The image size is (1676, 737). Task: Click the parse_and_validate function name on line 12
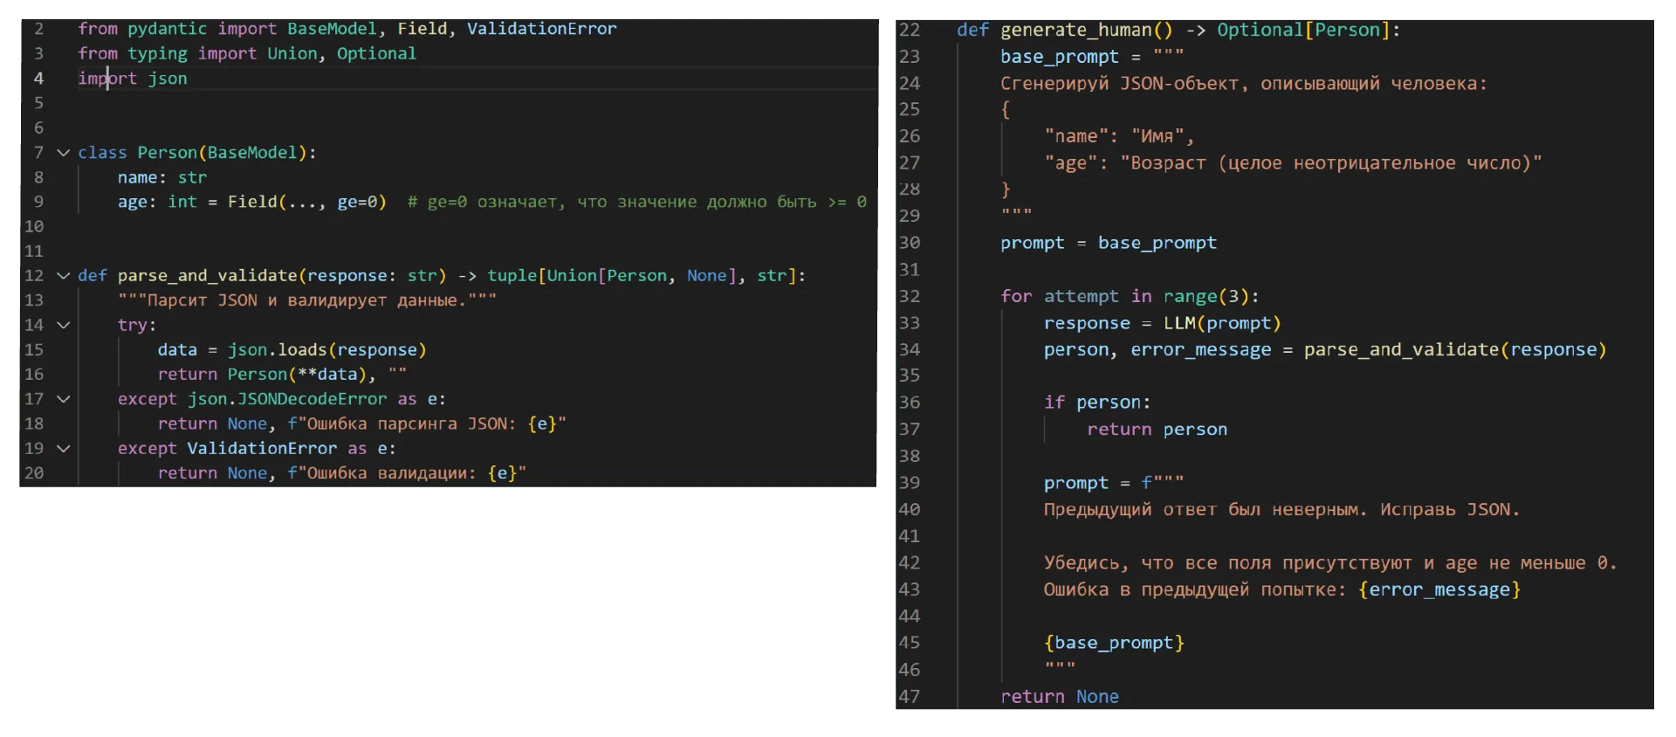(207, 276)
